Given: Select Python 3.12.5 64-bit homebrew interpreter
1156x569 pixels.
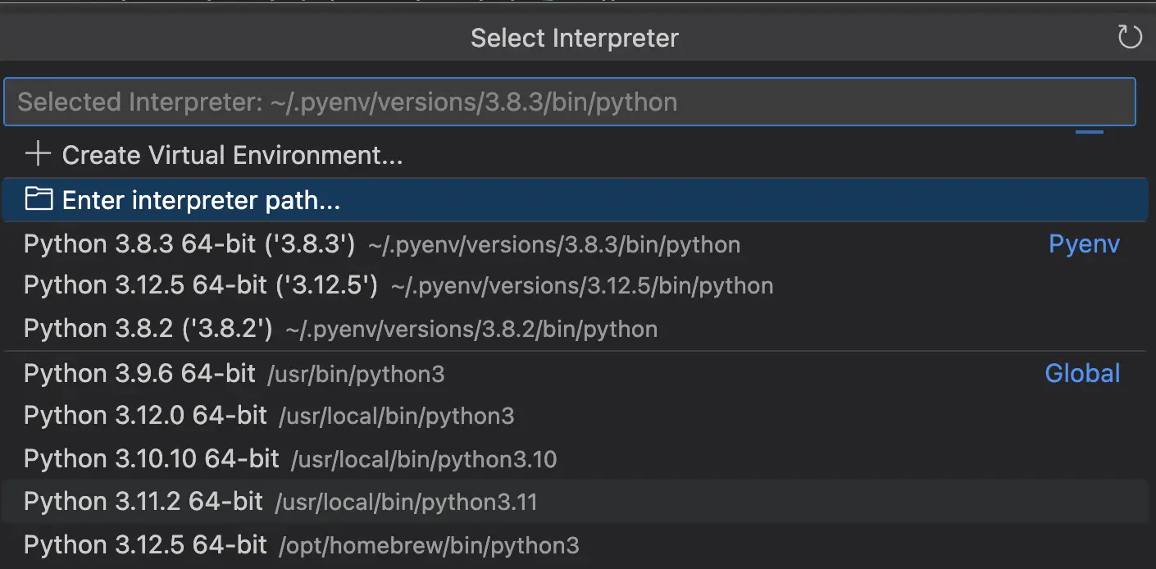Looking at the screenshot, I should [575, 544].
